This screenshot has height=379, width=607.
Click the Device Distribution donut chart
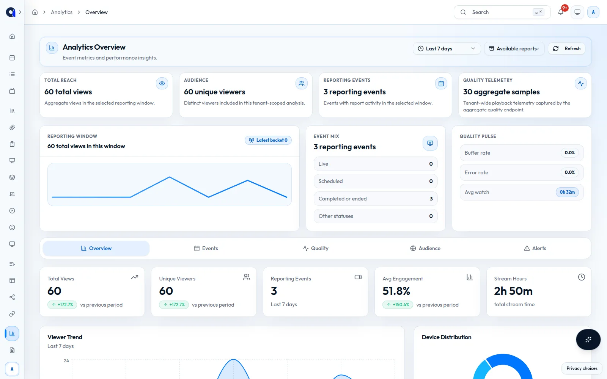pyautogui.click(x=503, y=366)
